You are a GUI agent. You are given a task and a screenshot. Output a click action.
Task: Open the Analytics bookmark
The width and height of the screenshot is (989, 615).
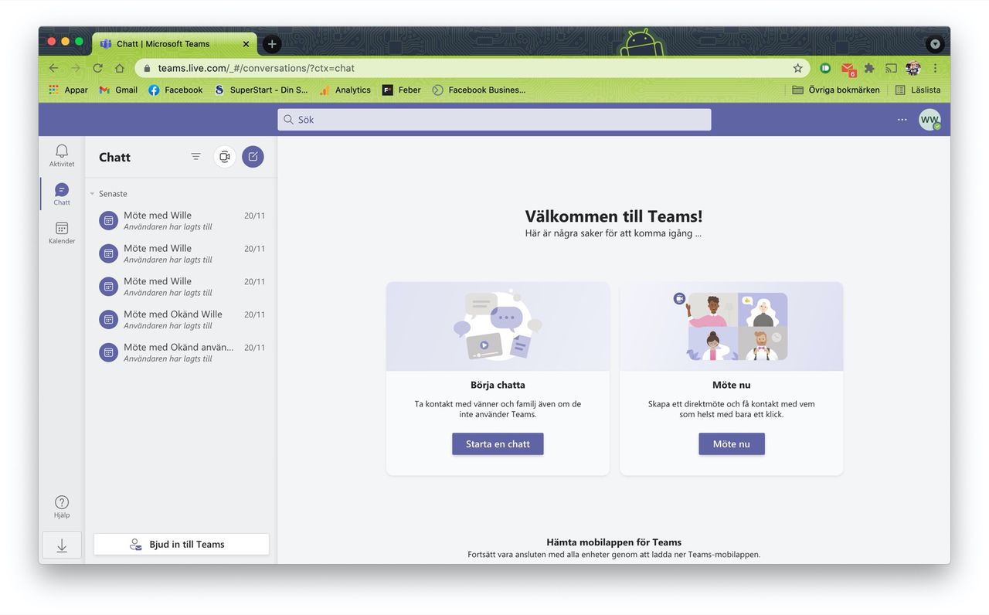(345, 90)
